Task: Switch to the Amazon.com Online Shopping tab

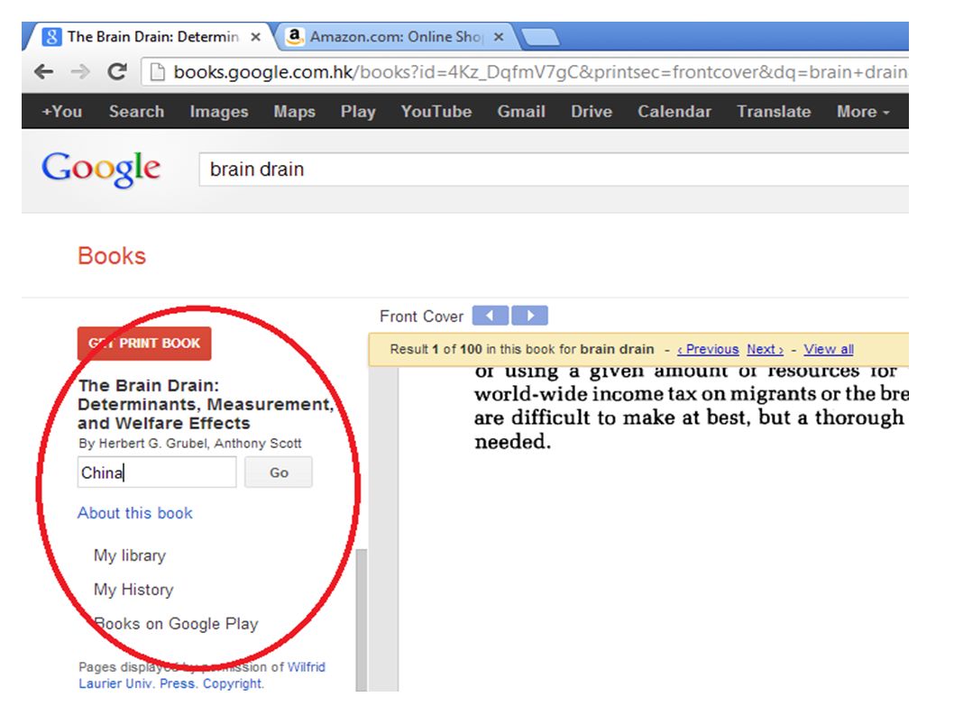Action: coord(396,36)
